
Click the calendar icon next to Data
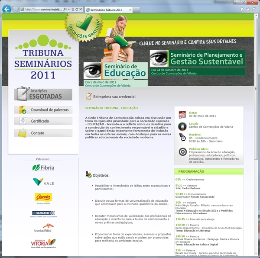coord(182,115)
